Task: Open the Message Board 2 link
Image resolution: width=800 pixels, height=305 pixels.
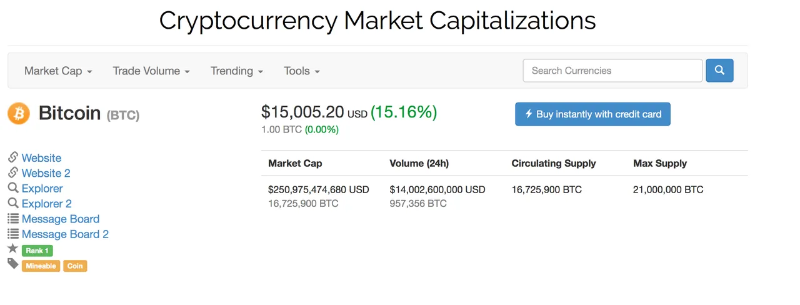Action: 65,234
